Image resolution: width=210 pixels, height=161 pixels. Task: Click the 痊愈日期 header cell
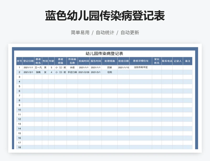pos(123,61)
